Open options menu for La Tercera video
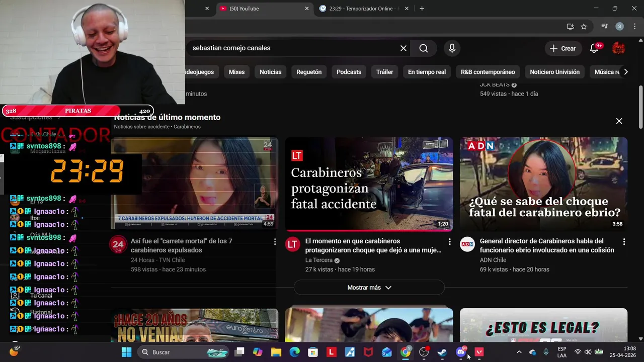The image size is (644, 362). [x=449, y=242]
